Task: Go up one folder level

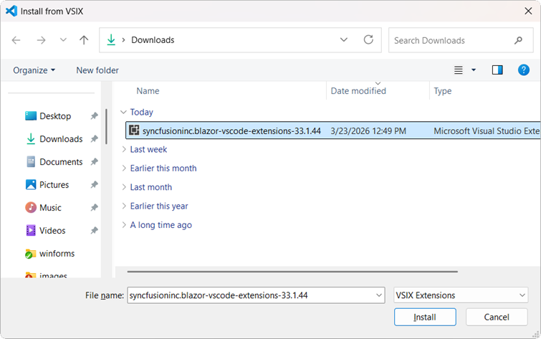Action: [84, 40]
